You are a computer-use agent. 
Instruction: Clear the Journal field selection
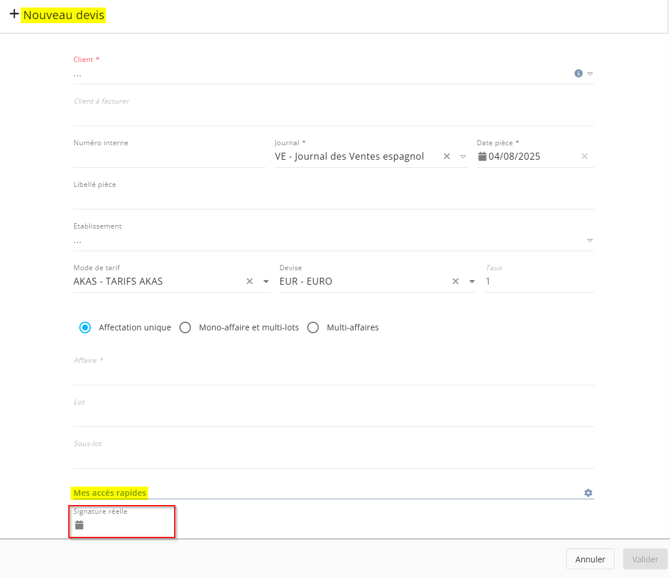point(447,156)
